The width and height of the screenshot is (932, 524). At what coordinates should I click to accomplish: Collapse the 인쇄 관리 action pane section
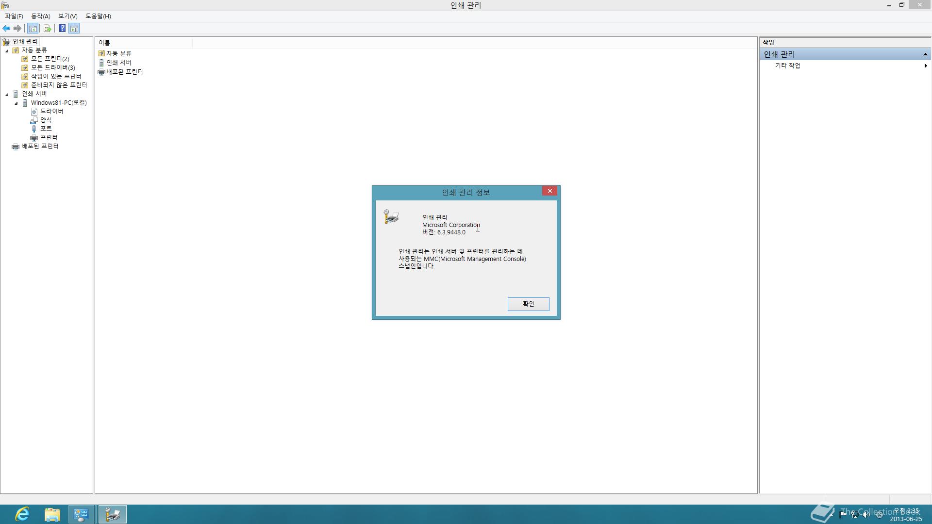click(x=925, y=54)
